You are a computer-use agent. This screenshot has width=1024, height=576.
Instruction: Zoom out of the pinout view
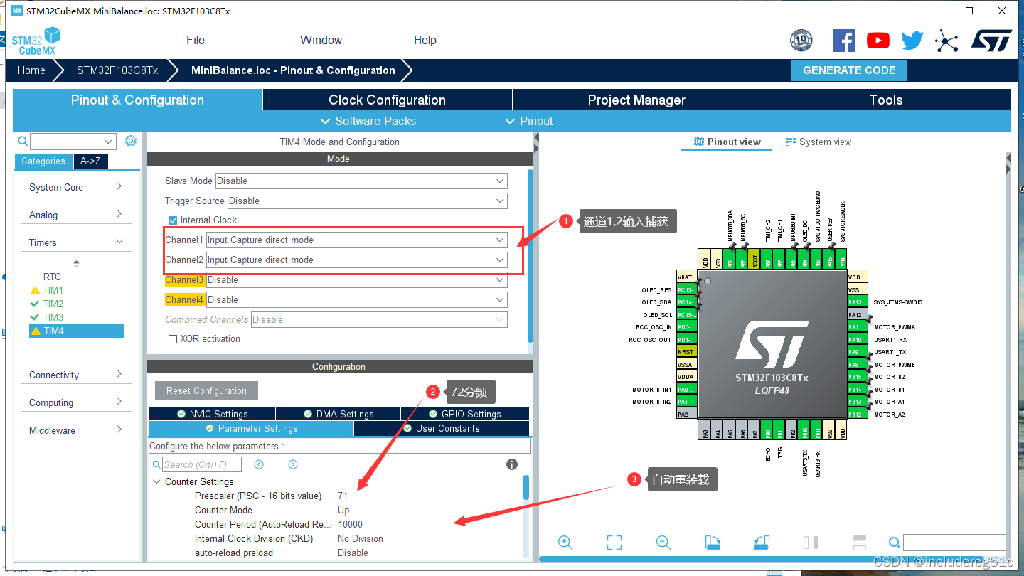[663, 543]
